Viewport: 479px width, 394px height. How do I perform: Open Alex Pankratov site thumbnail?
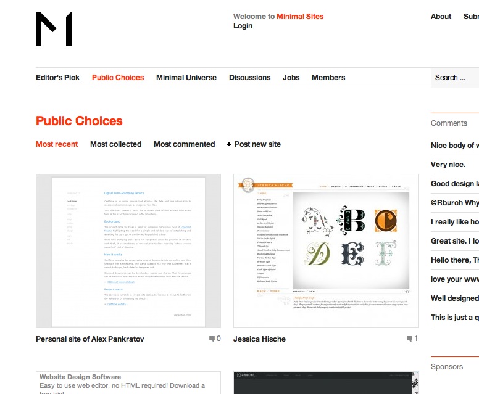(x=128, y=251)
